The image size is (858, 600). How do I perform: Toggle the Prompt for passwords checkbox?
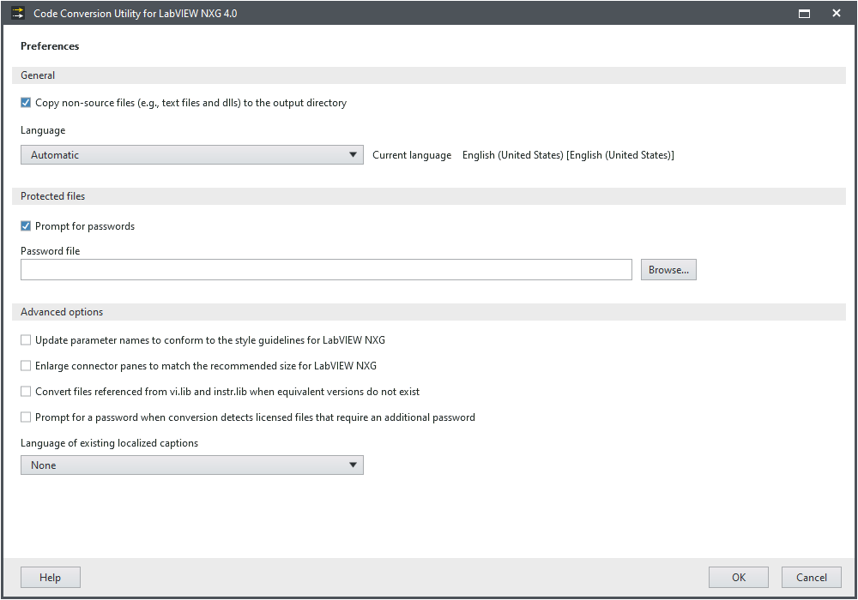tap(26, 226)
